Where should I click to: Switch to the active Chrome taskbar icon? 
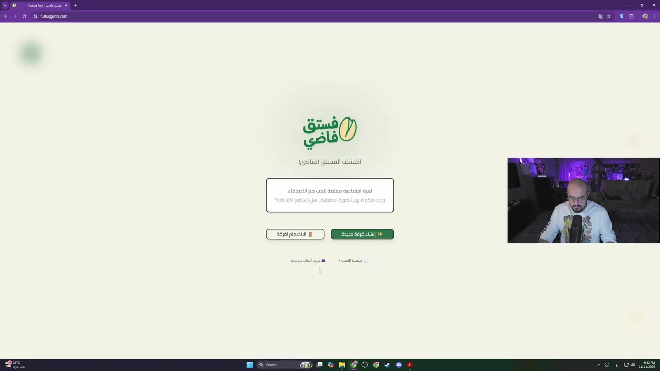tap(353, 365)
